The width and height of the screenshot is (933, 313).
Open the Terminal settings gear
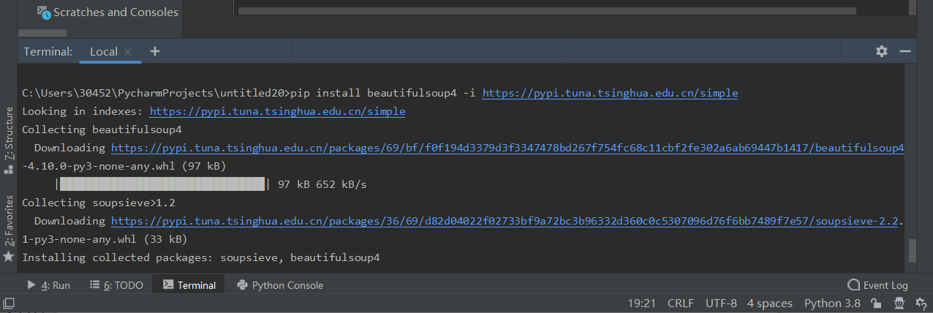(x=882, y=51)
